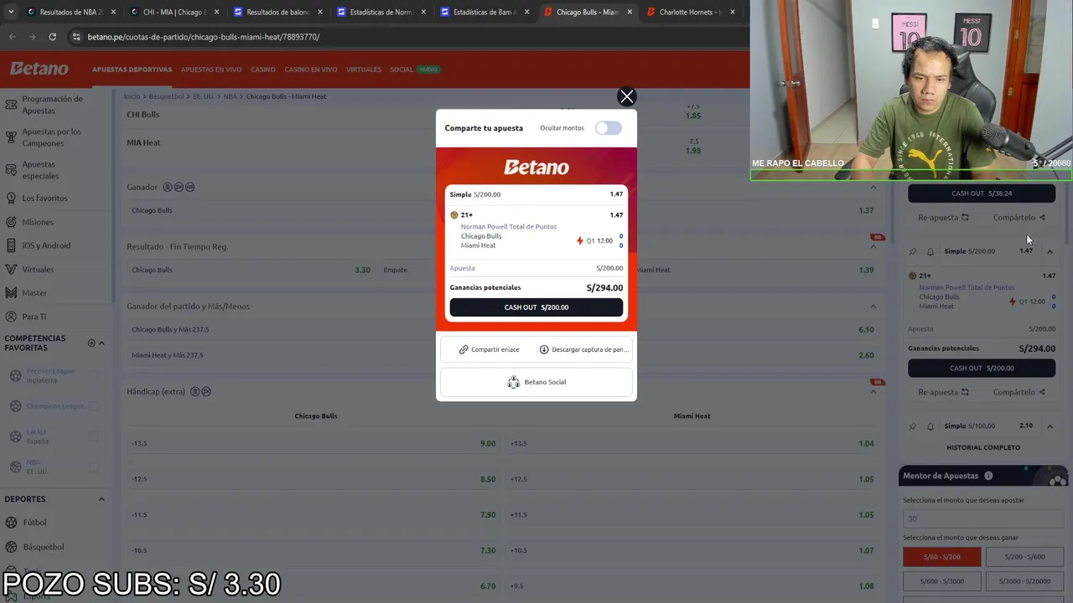The height and width of the screenshot is (603, 1073).
Task: Open the VIRTUALES tab in the top bar
Action: 364,70
